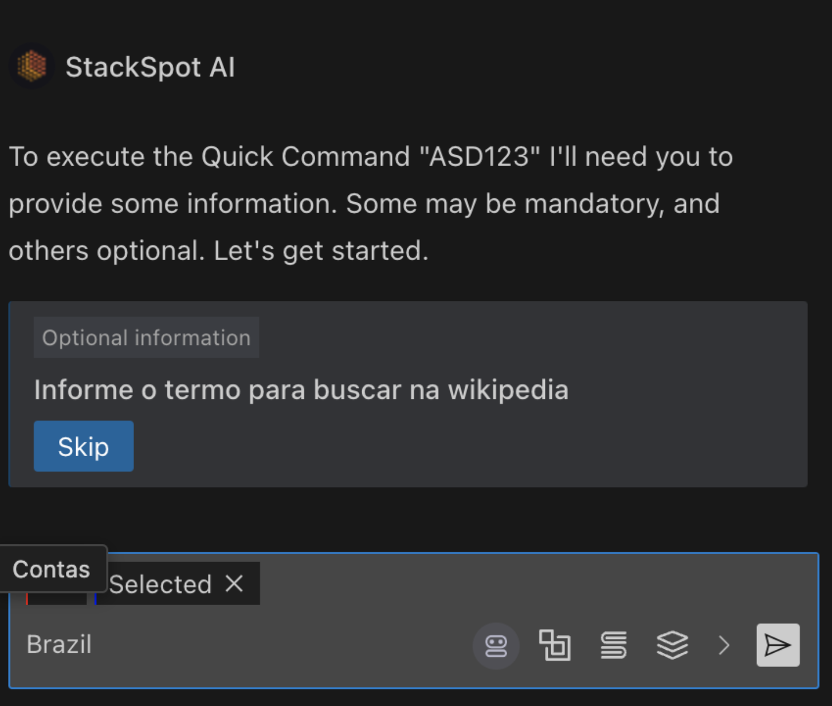This screenshot has height=706, width=832.
Task: Click inside the Brazil message input field
Action: point(229,644)
